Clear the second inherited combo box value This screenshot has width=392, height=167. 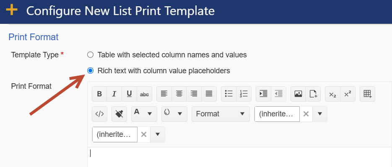pos(144,134)
